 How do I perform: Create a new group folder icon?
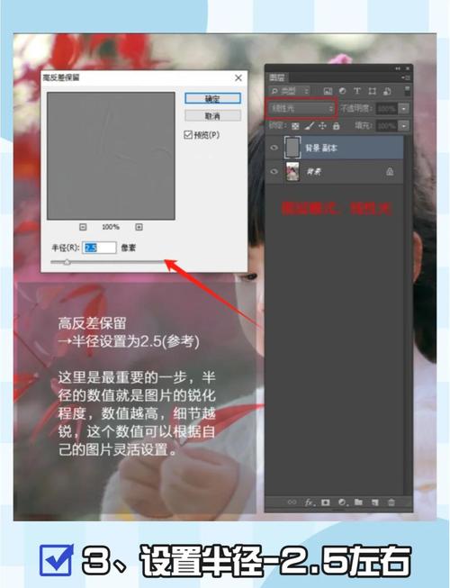(x=358, y=502)
